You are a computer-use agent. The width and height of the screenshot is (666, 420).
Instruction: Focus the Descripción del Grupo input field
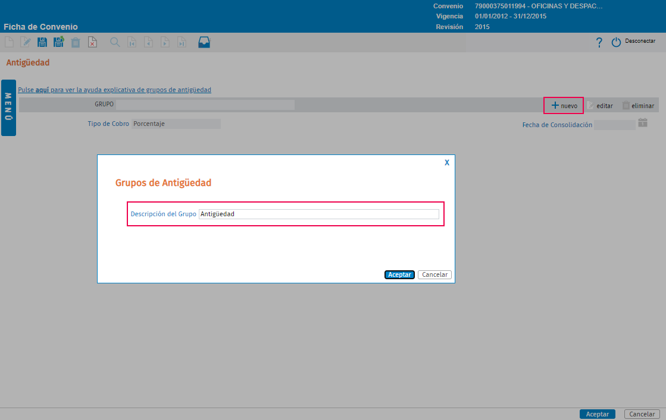pyautogui.click(x=318, y=214)
